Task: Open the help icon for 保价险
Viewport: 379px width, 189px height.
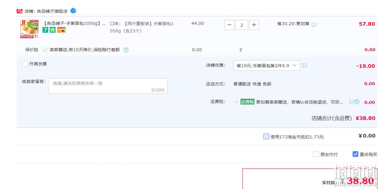Action: point(126,50)
